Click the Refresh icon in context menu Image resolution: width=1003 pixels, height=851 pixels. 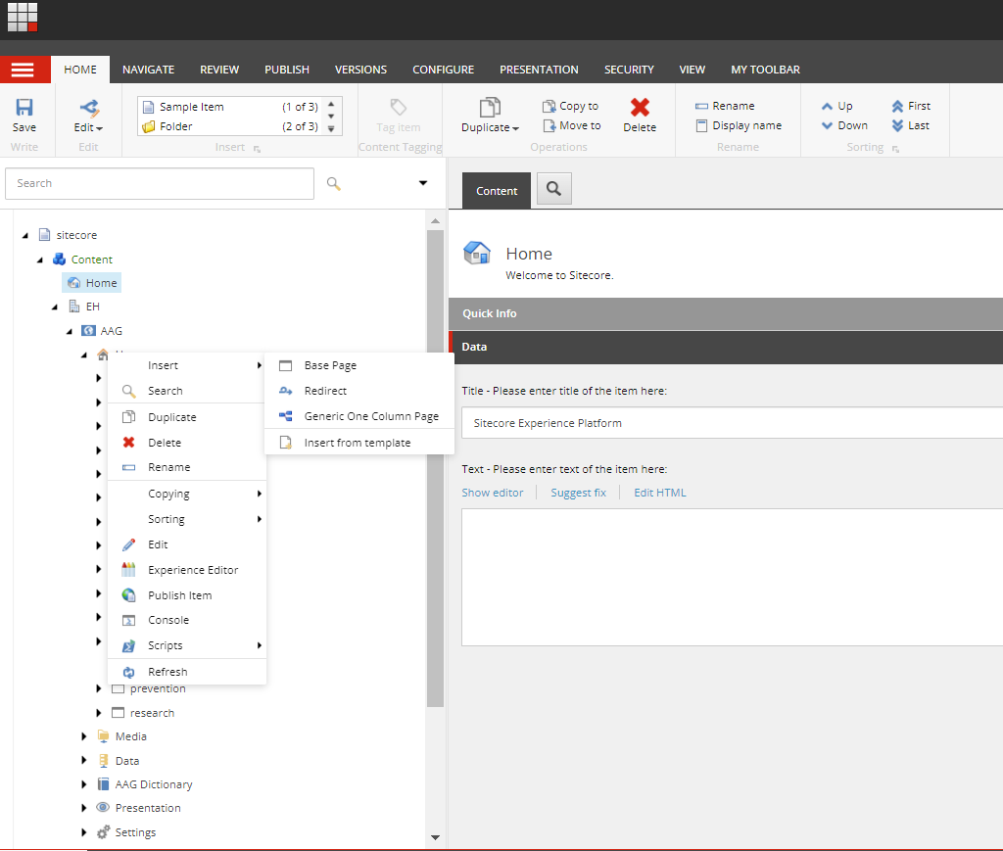pos(128,672)
